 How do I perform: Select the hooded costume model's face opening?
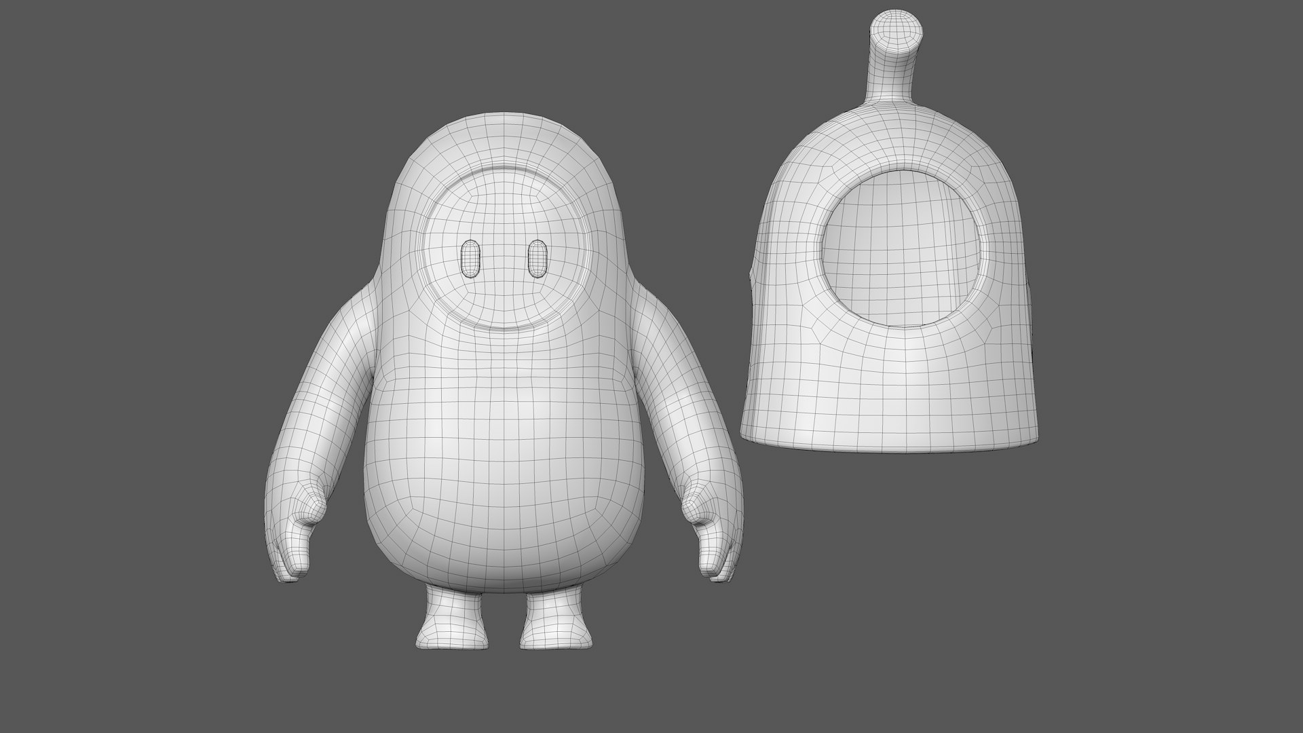point(903,247)
